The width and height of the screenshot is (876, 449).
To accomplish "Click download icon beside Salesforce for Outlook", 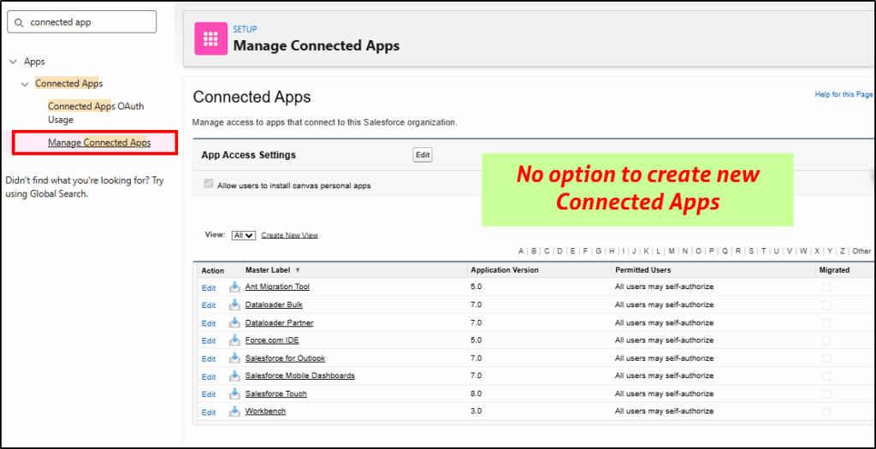I will [234, 358].
